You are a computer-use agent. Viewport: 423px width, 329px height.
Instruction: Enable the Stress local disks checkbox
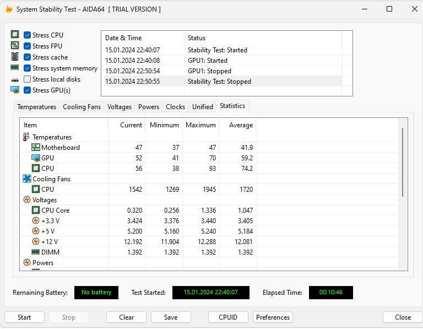tap(27, 79)
